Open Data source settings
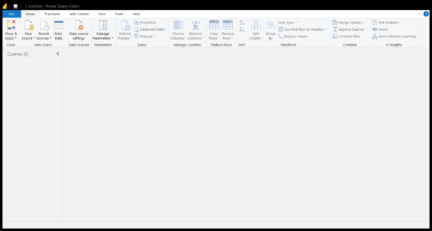432x231 pixels. tap(79, 30)
